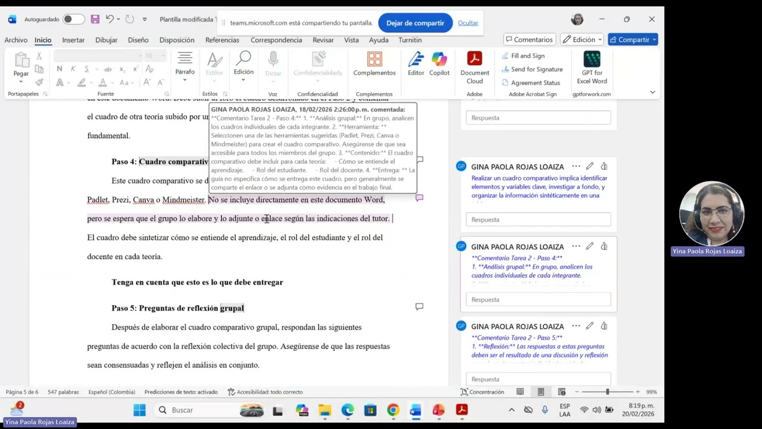Adjust the zoom slider handle
Image resolution: width=762 pixels, height=429 pixels.
click(607, 392)
